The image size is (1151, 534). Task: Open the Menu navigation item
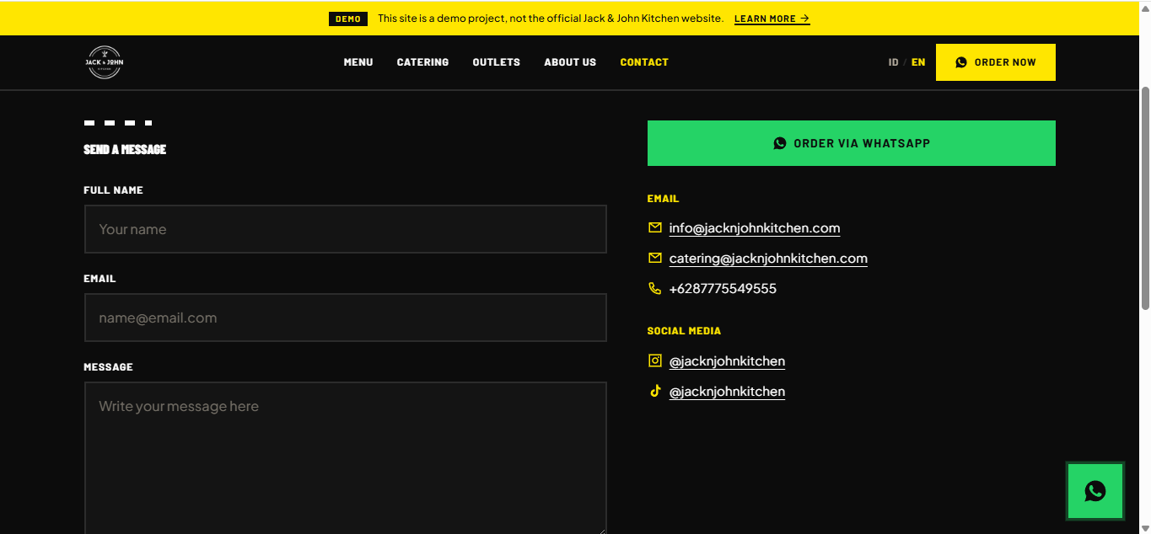pos(358,62)
